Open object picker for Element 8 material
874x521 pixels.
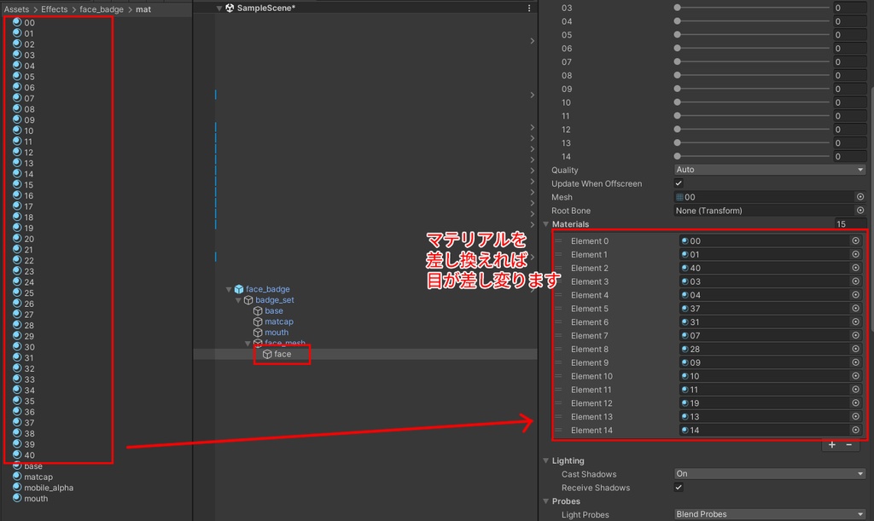point(855,349)
